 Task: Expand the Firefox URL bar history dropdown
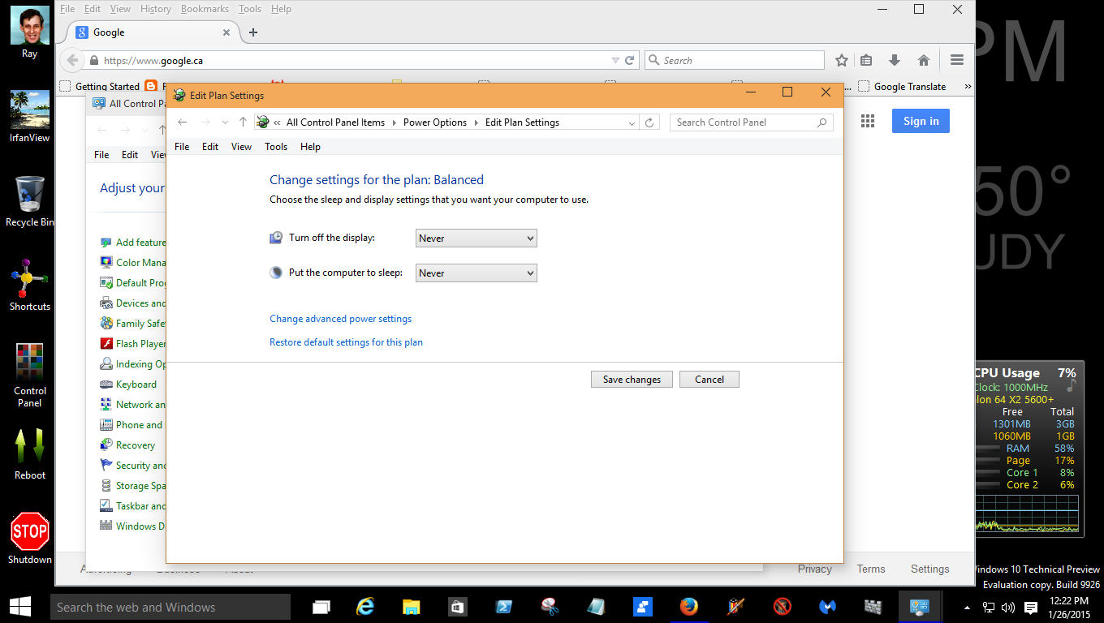pyautogui.click(x=615, y=60)
